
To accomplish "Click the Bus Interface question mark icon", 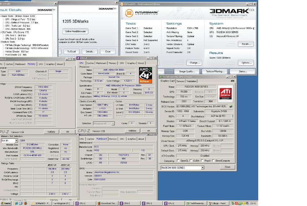I will 232,116.
